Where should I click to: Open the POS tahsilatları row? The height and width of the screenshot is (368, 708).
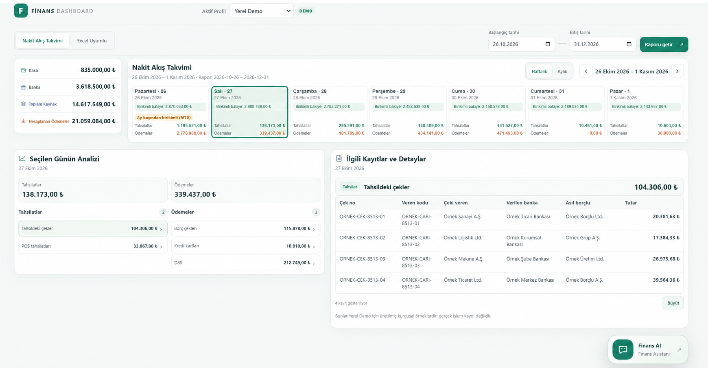coord(93,246)
